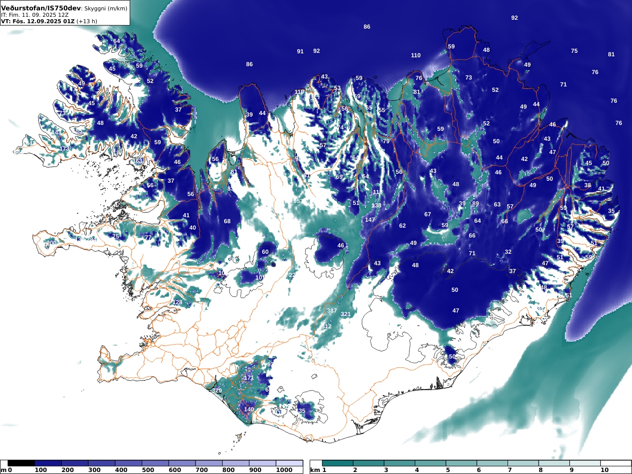Click the 'VT: Fös. 12.09.2025 01Z' valid-time line
This screenshot has width=632, height=474.
tap(39, 21)
